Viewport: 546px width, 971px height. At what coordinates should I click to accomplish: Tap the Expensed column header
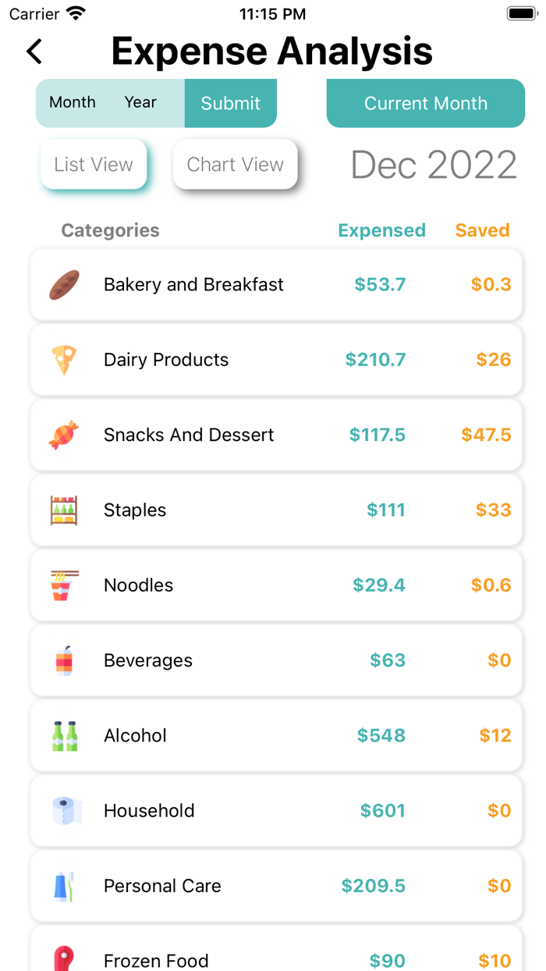(x=381, y=230)
